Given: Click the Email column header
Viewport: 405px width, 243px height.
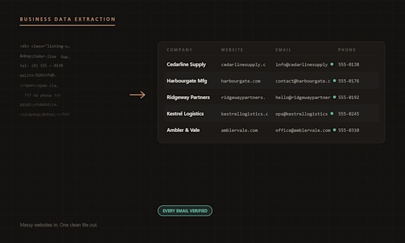Looking at the screenshot, I should click(x=283, y=50).
